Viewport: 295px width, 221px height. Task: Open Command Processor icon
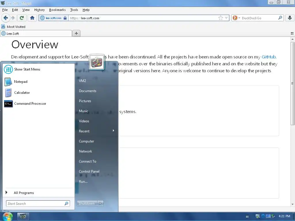8,104
